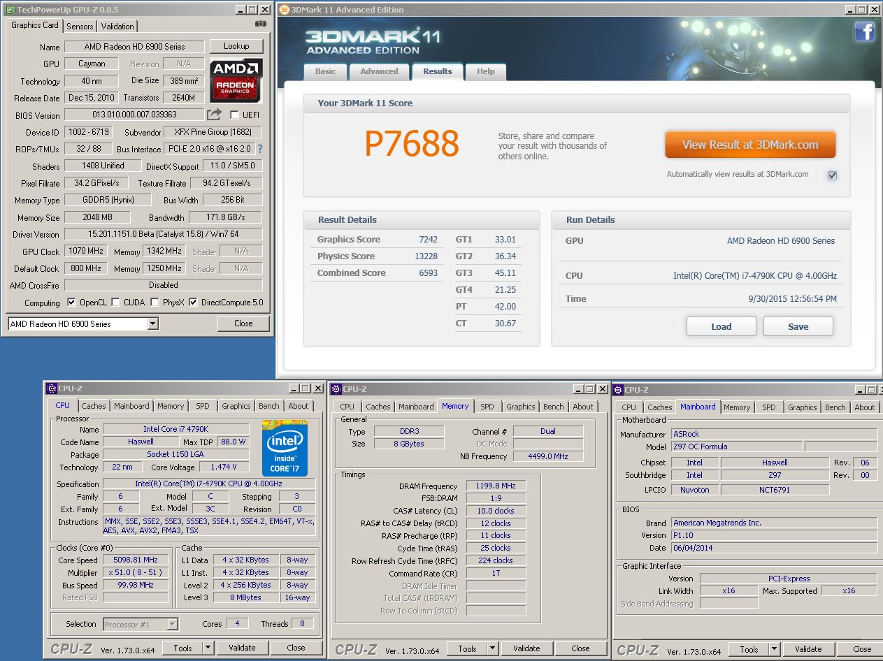Viewport: 883px width, 661px height.
Task: Click the Z97 OC Formula model field
Action: (737, 446)
